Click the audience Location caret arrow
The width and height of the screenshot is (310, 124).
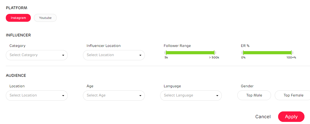click(x=63, y=96)
